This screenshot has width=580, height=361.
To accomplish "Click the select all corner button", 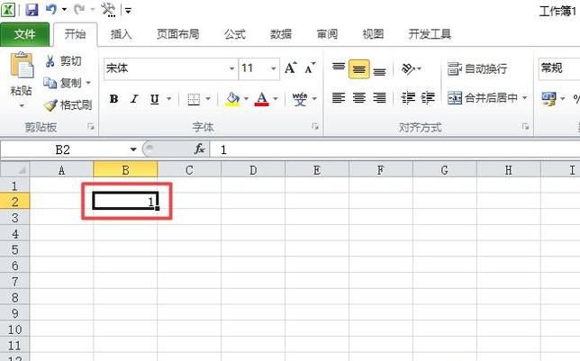I will tap(14, 169).
